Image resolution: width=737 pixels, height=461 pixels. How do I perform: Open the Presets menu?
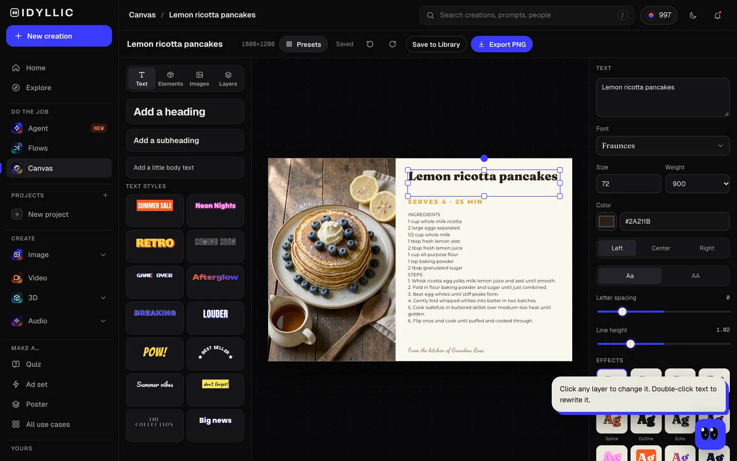coord(304,44)
